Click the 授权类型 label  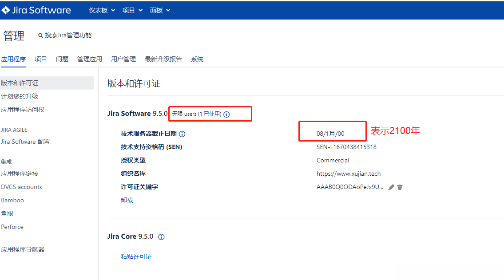pyautogui.click(x=133, y=160)
